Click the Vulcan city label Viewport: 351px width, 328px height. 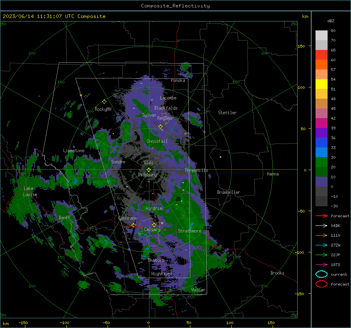[198, 290]
